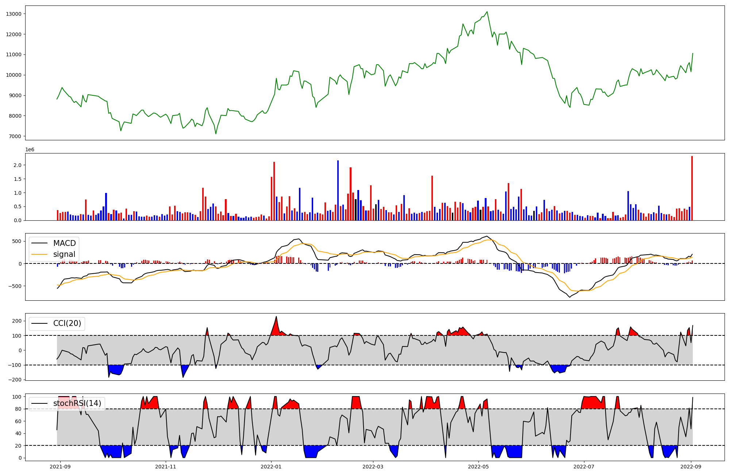Click the 2022-01 x-axis date label
730x475 pixels.
[x=271, y=466]
